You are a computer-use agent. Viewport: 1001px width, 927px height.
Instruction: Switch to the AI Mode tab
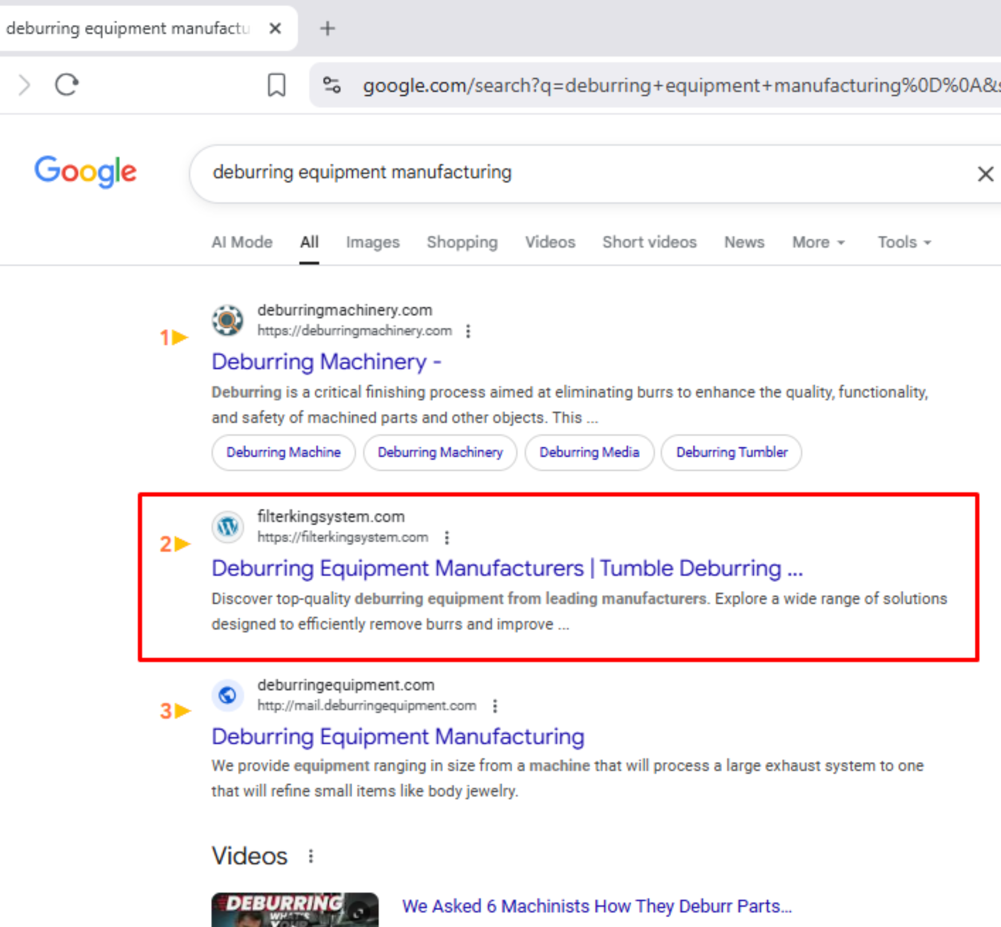click(242, 242)
